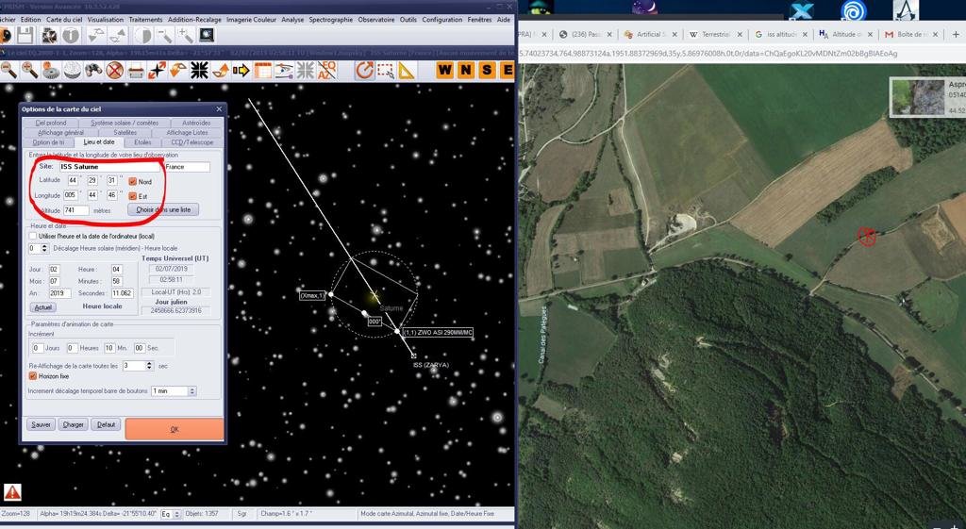Viewport: 966px width, 529px height.
Task: Point the chart North with N button
Action: 466,70
